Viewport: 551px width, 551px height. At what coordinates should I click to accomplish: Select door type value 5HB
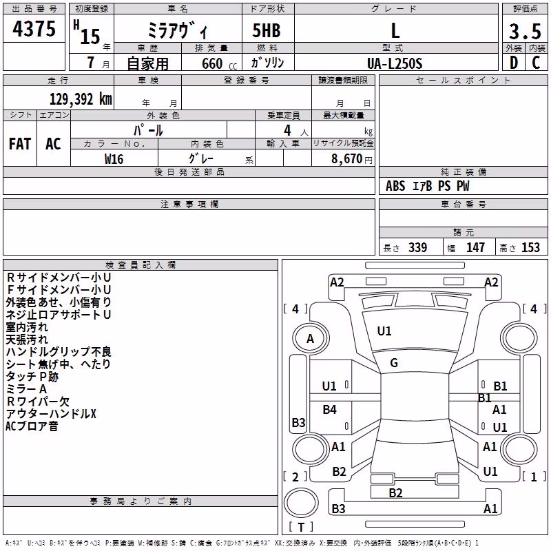click(x=267, y=30)
